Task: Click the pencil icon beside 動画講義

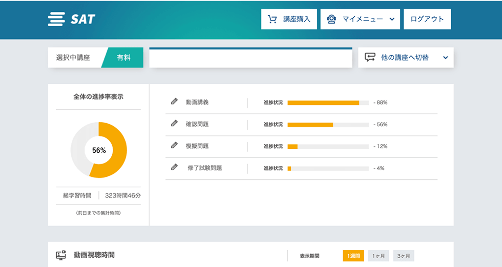Action: pos(174,102)
